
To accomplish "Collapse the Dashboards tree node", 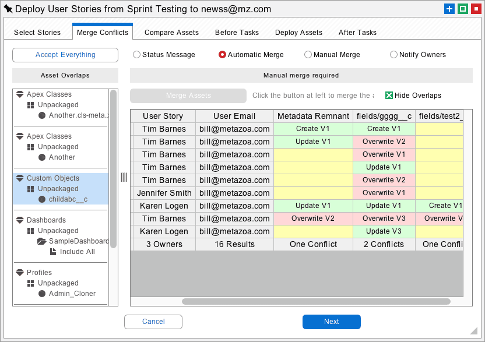I will pos(20,220).
